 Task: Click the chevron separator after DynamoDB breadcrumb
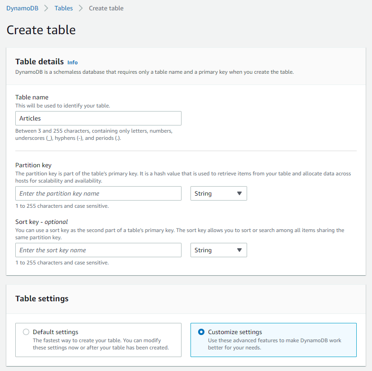pos(46,8)
